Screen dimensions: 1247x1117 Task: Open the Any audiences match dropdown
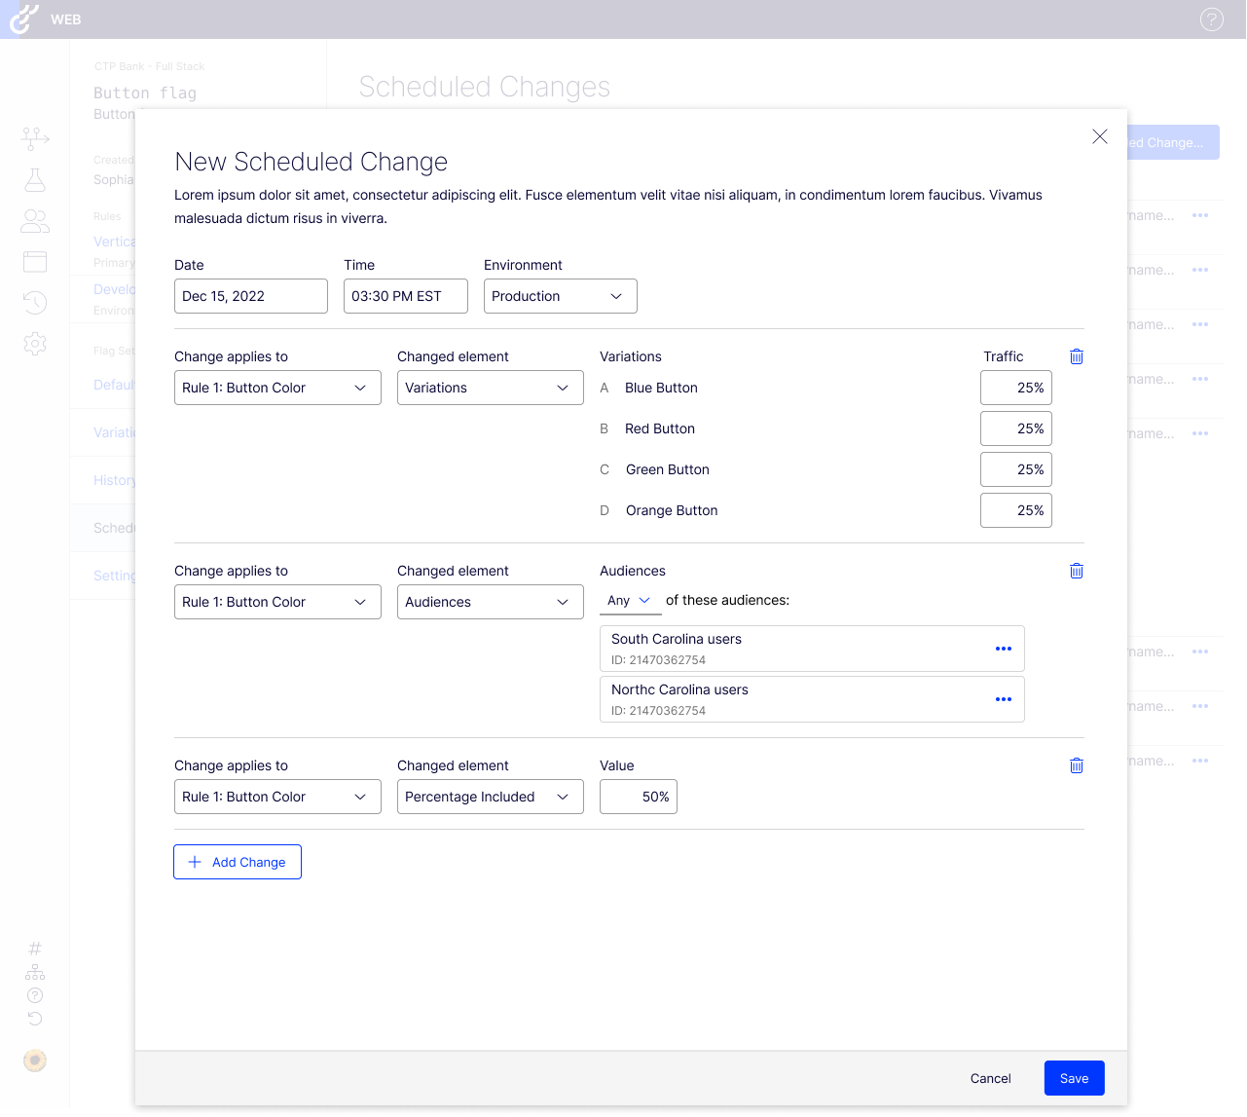(630, 601)
